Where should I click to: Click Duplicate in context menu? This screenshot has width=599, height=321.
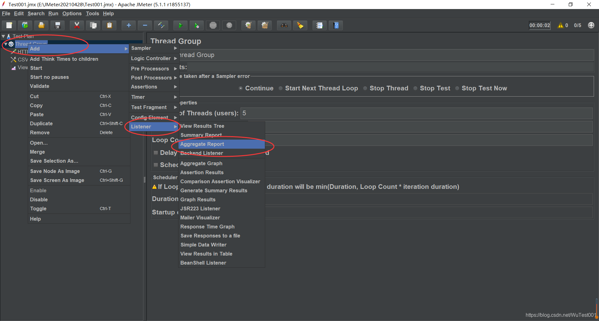tap(79, 123)
